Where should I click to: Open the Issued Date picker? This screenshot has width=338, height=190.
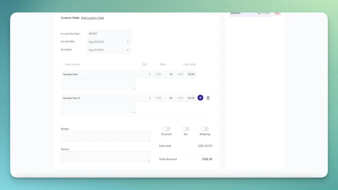click(102, 42)
